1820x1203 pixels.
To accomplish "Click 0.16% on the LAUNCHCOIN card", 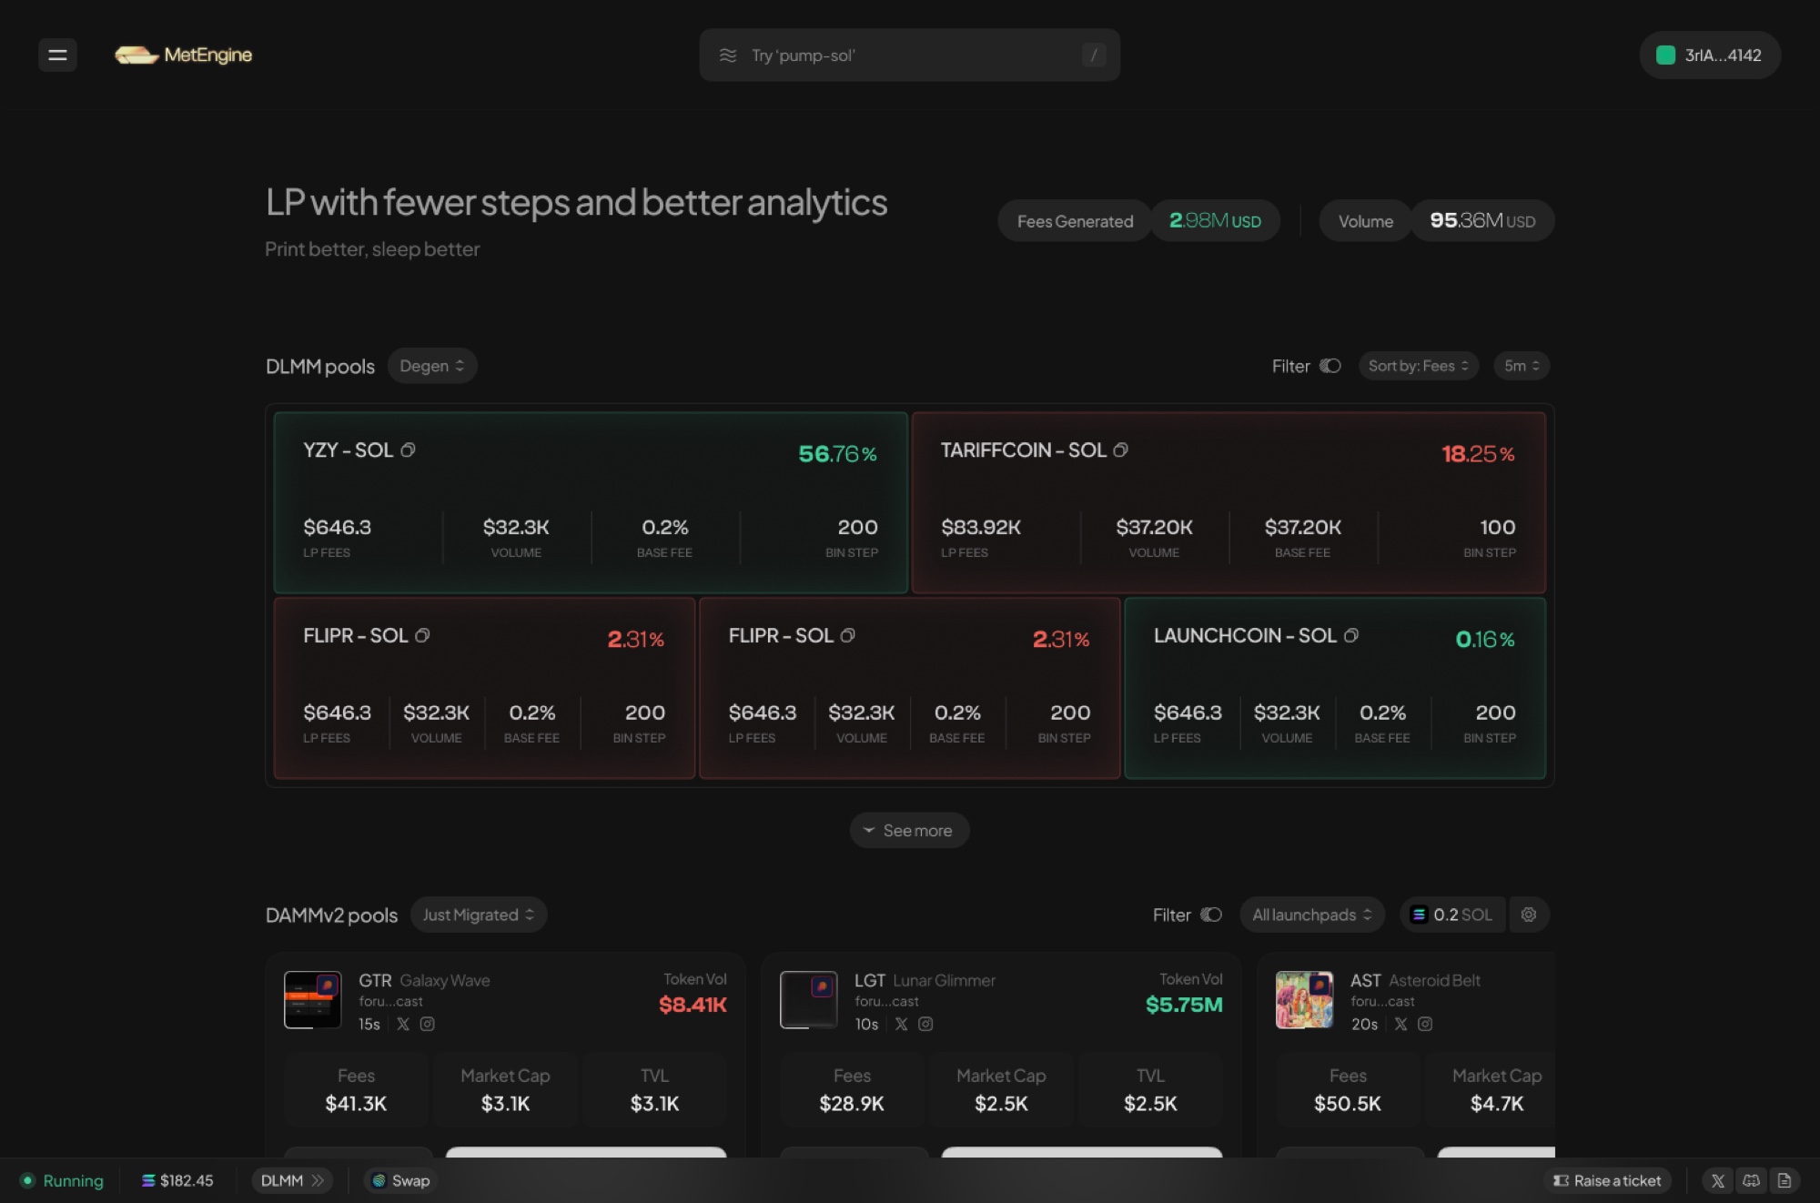I will pos(1485,640).
